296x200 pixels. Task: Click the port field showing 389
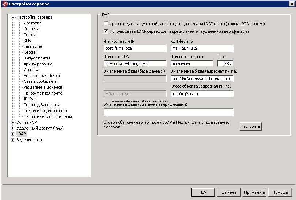(x=225, y=64)
